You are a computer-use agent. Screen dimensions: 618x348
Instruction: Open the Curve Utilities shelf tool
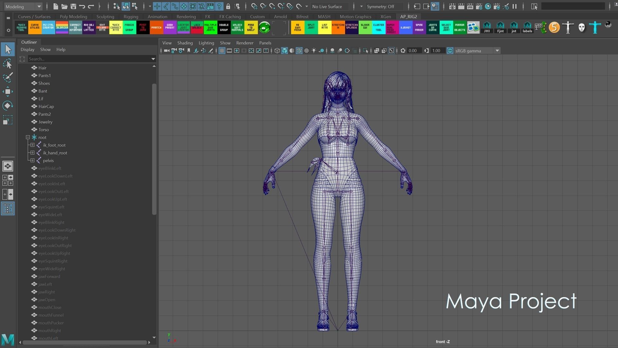[35, 27]
